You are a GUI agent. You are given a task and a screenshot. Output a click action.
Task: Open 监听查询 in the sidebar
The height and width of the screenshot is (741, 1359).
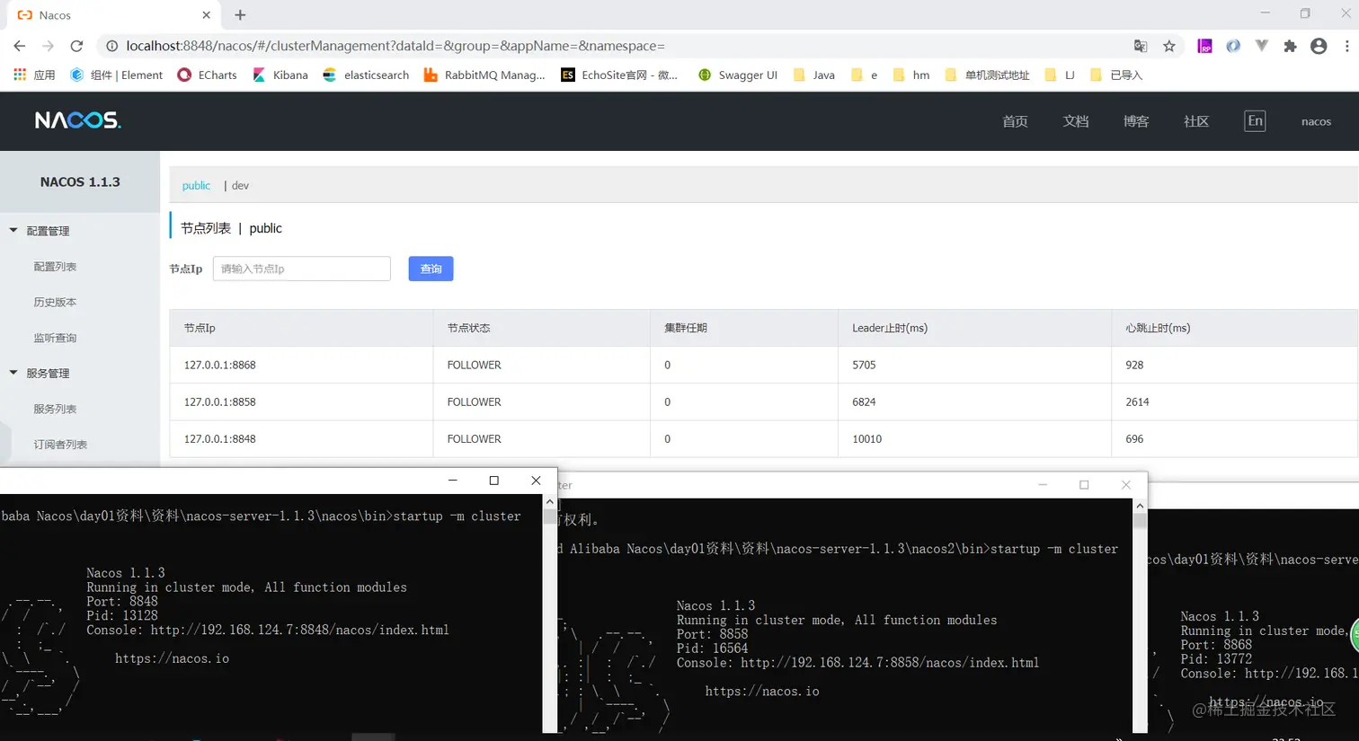point(55,338)
